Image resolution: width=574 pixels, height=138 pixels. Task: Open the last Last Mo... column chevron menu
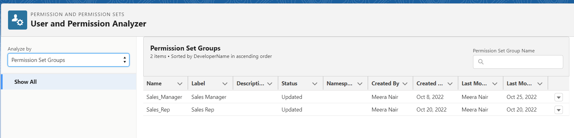click(x=540, y=84)
